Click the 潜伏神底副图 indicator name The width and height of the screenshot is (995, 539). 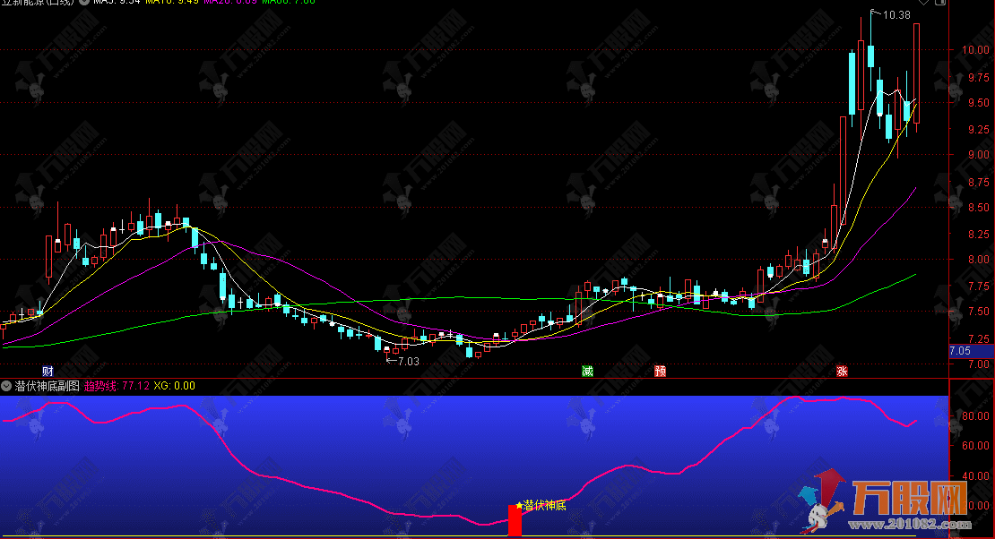click(x=47, y=386)
